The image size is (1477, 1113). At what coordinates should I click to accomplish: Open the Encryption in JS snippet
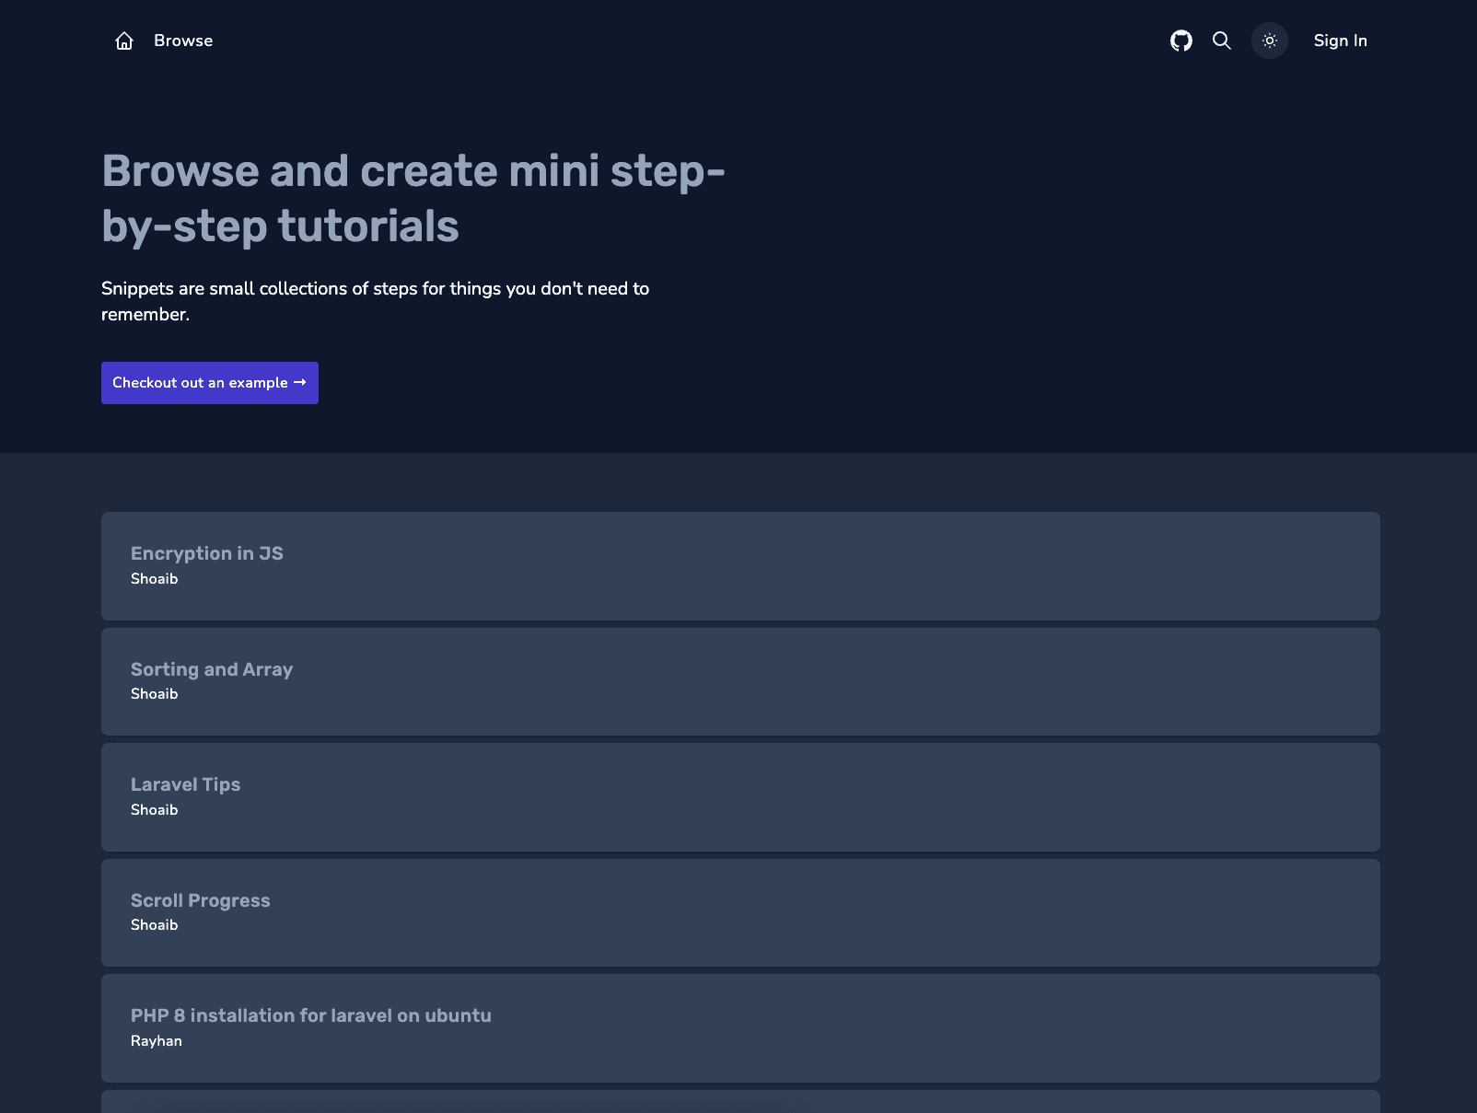[207, 553]
